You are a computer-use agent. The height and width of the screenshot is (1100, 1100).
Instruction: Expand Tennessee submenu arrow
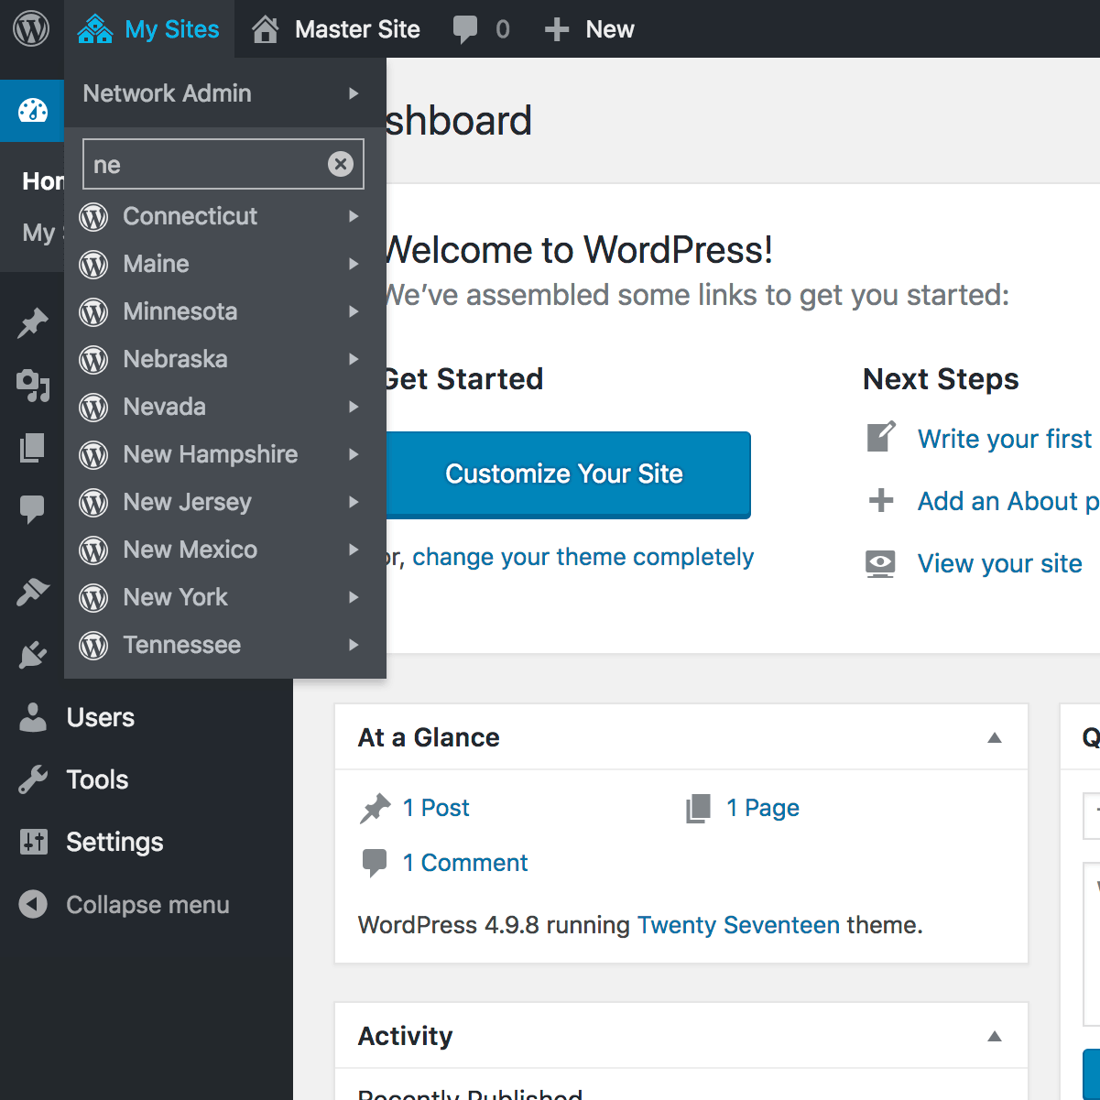click(x=354, y=645)
